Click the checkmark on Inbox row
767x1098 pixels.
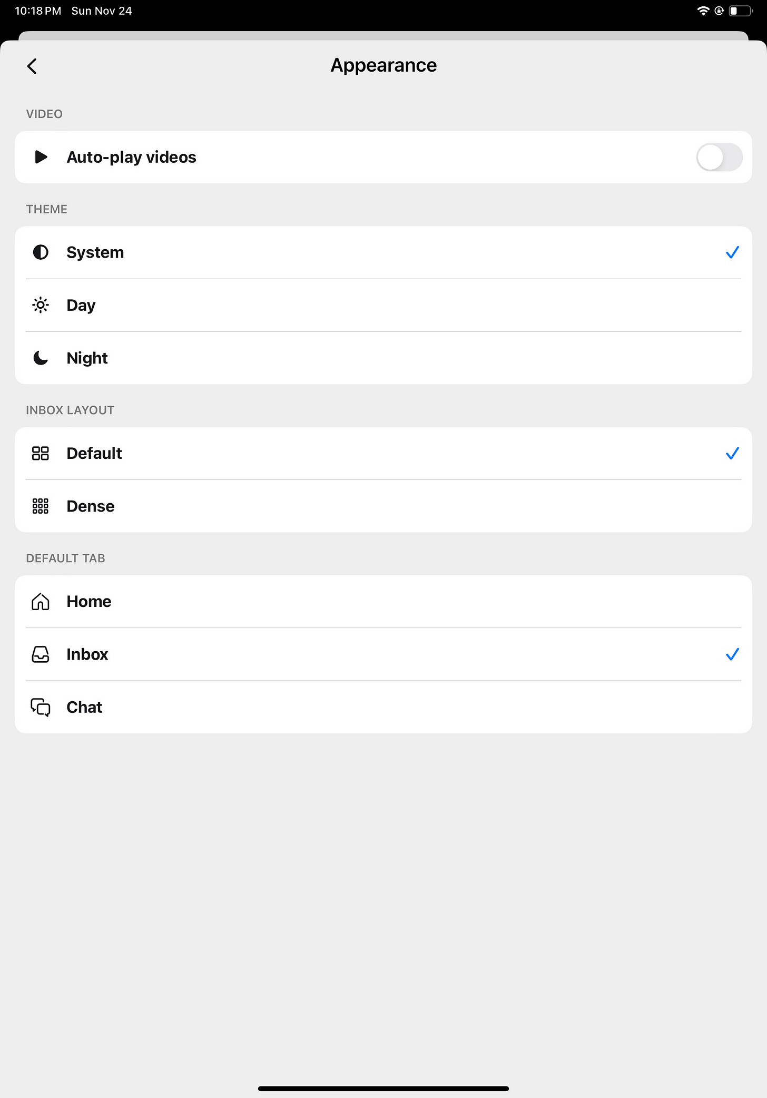pos(732,654)
